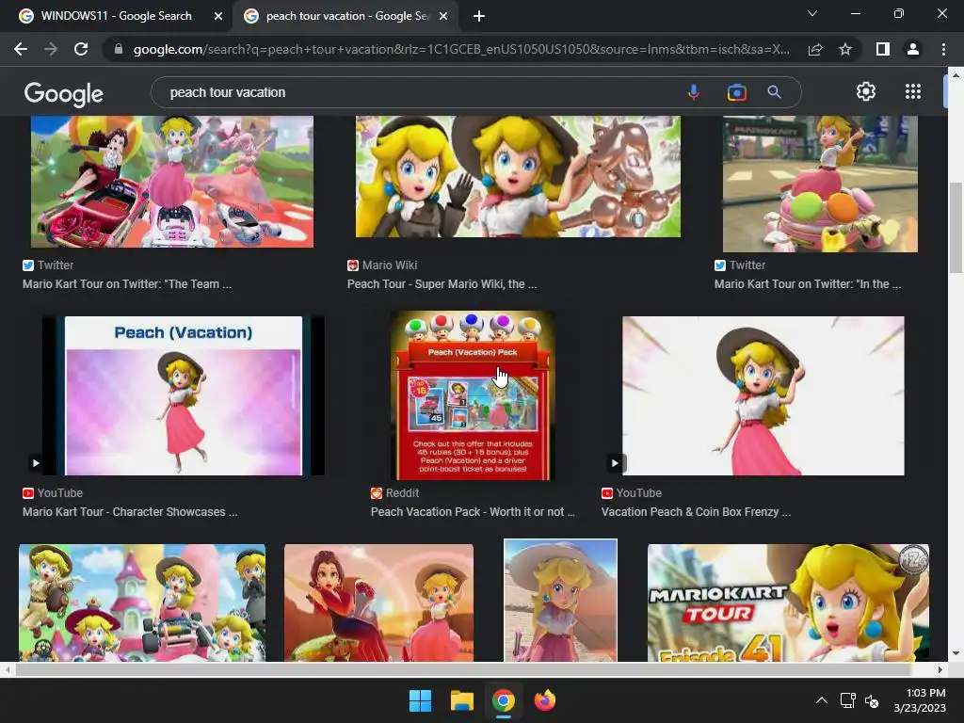
Task: Open 'Mario Kart Tour - Character Showcases' link
Action: pos(130,511)
